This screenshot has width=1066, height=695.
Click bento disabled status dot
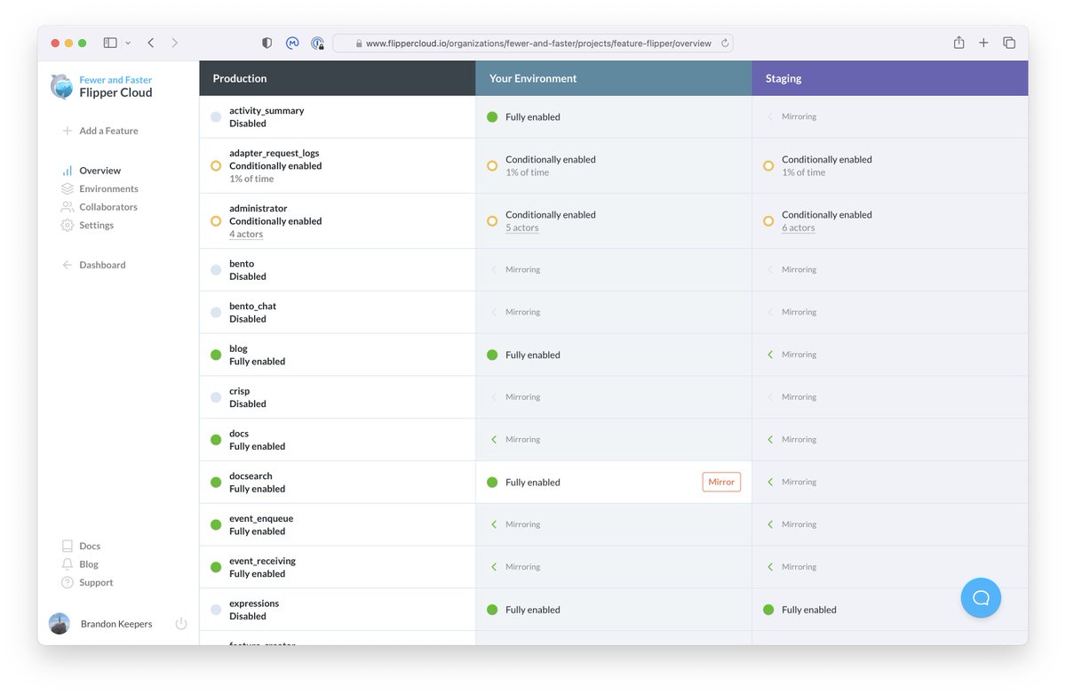(216, 269)
